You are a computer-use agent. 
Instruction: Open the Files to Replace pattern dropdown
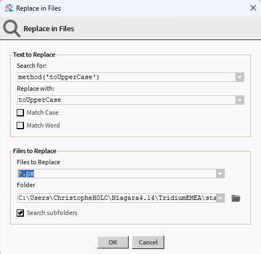point(220,174)
